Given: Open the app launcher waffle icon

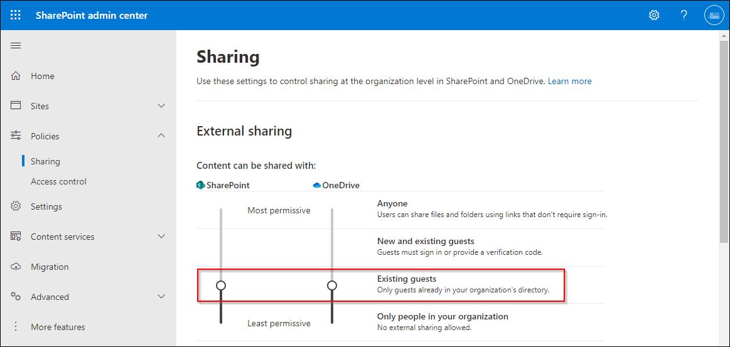Looking at the screenshot, I should (x=16, y=15).
